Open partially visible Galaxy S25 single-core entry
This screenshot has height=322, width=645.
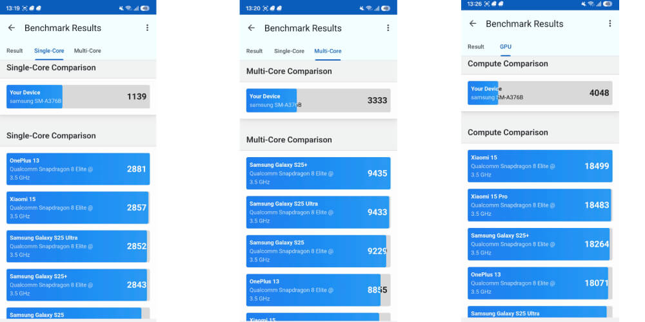tap(78, 313)
